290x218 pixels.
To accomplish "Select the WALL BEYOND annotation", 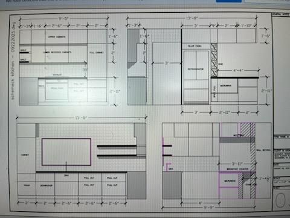I will (x=263, y=150).
